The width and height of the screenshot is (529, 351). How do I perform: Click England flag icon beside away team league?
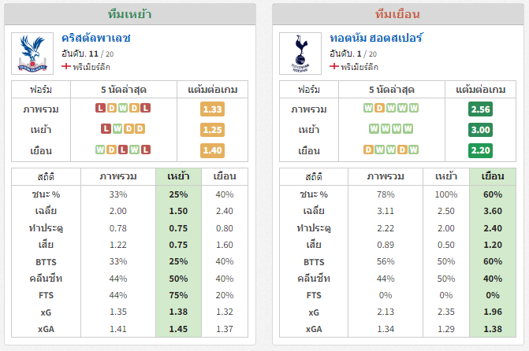334,66
